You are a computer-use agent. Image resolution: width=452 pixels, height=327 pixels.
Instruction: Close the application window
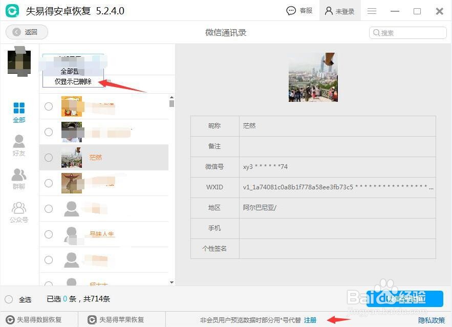coord(439,11)
